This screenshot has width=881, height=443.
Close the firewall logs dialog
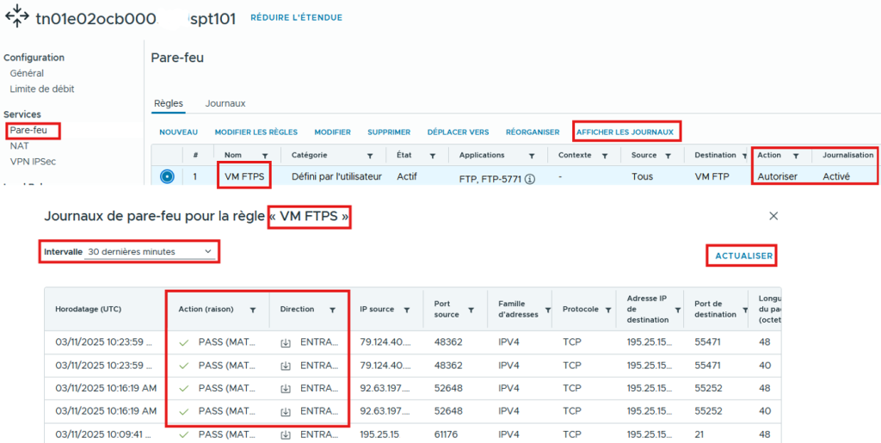tap(773, 216)
